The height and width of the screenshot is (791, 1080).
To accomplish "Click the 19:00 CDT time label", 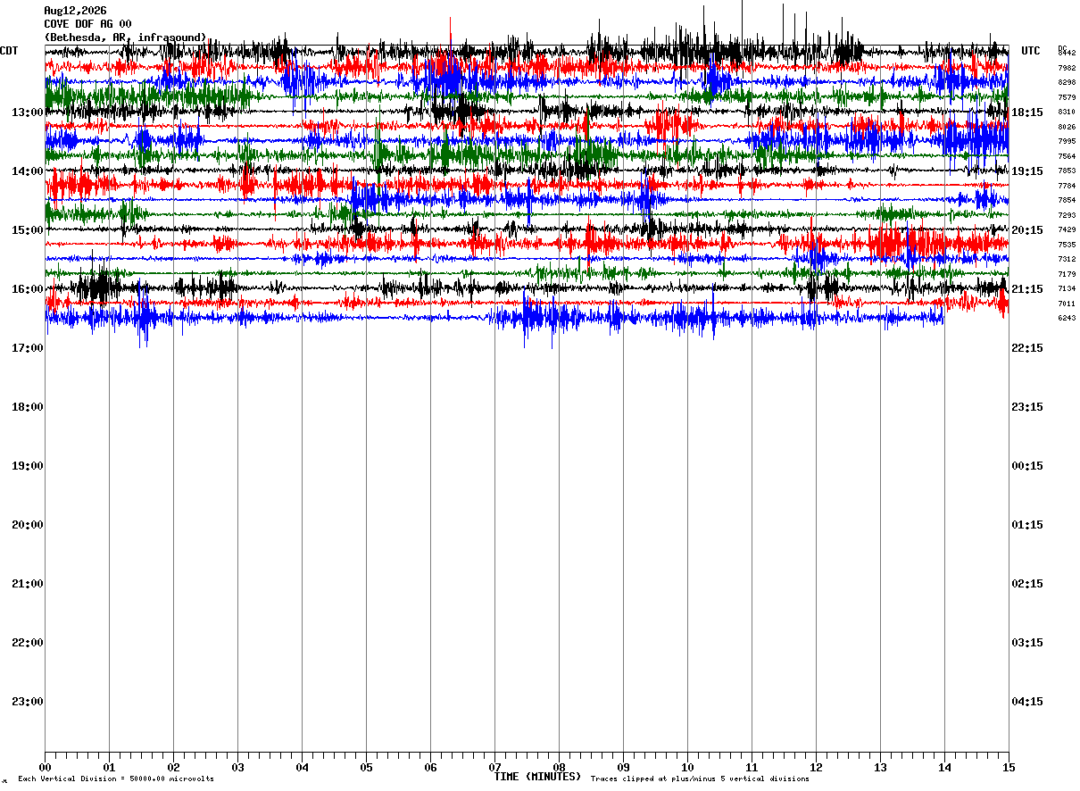I will [28, 466].
